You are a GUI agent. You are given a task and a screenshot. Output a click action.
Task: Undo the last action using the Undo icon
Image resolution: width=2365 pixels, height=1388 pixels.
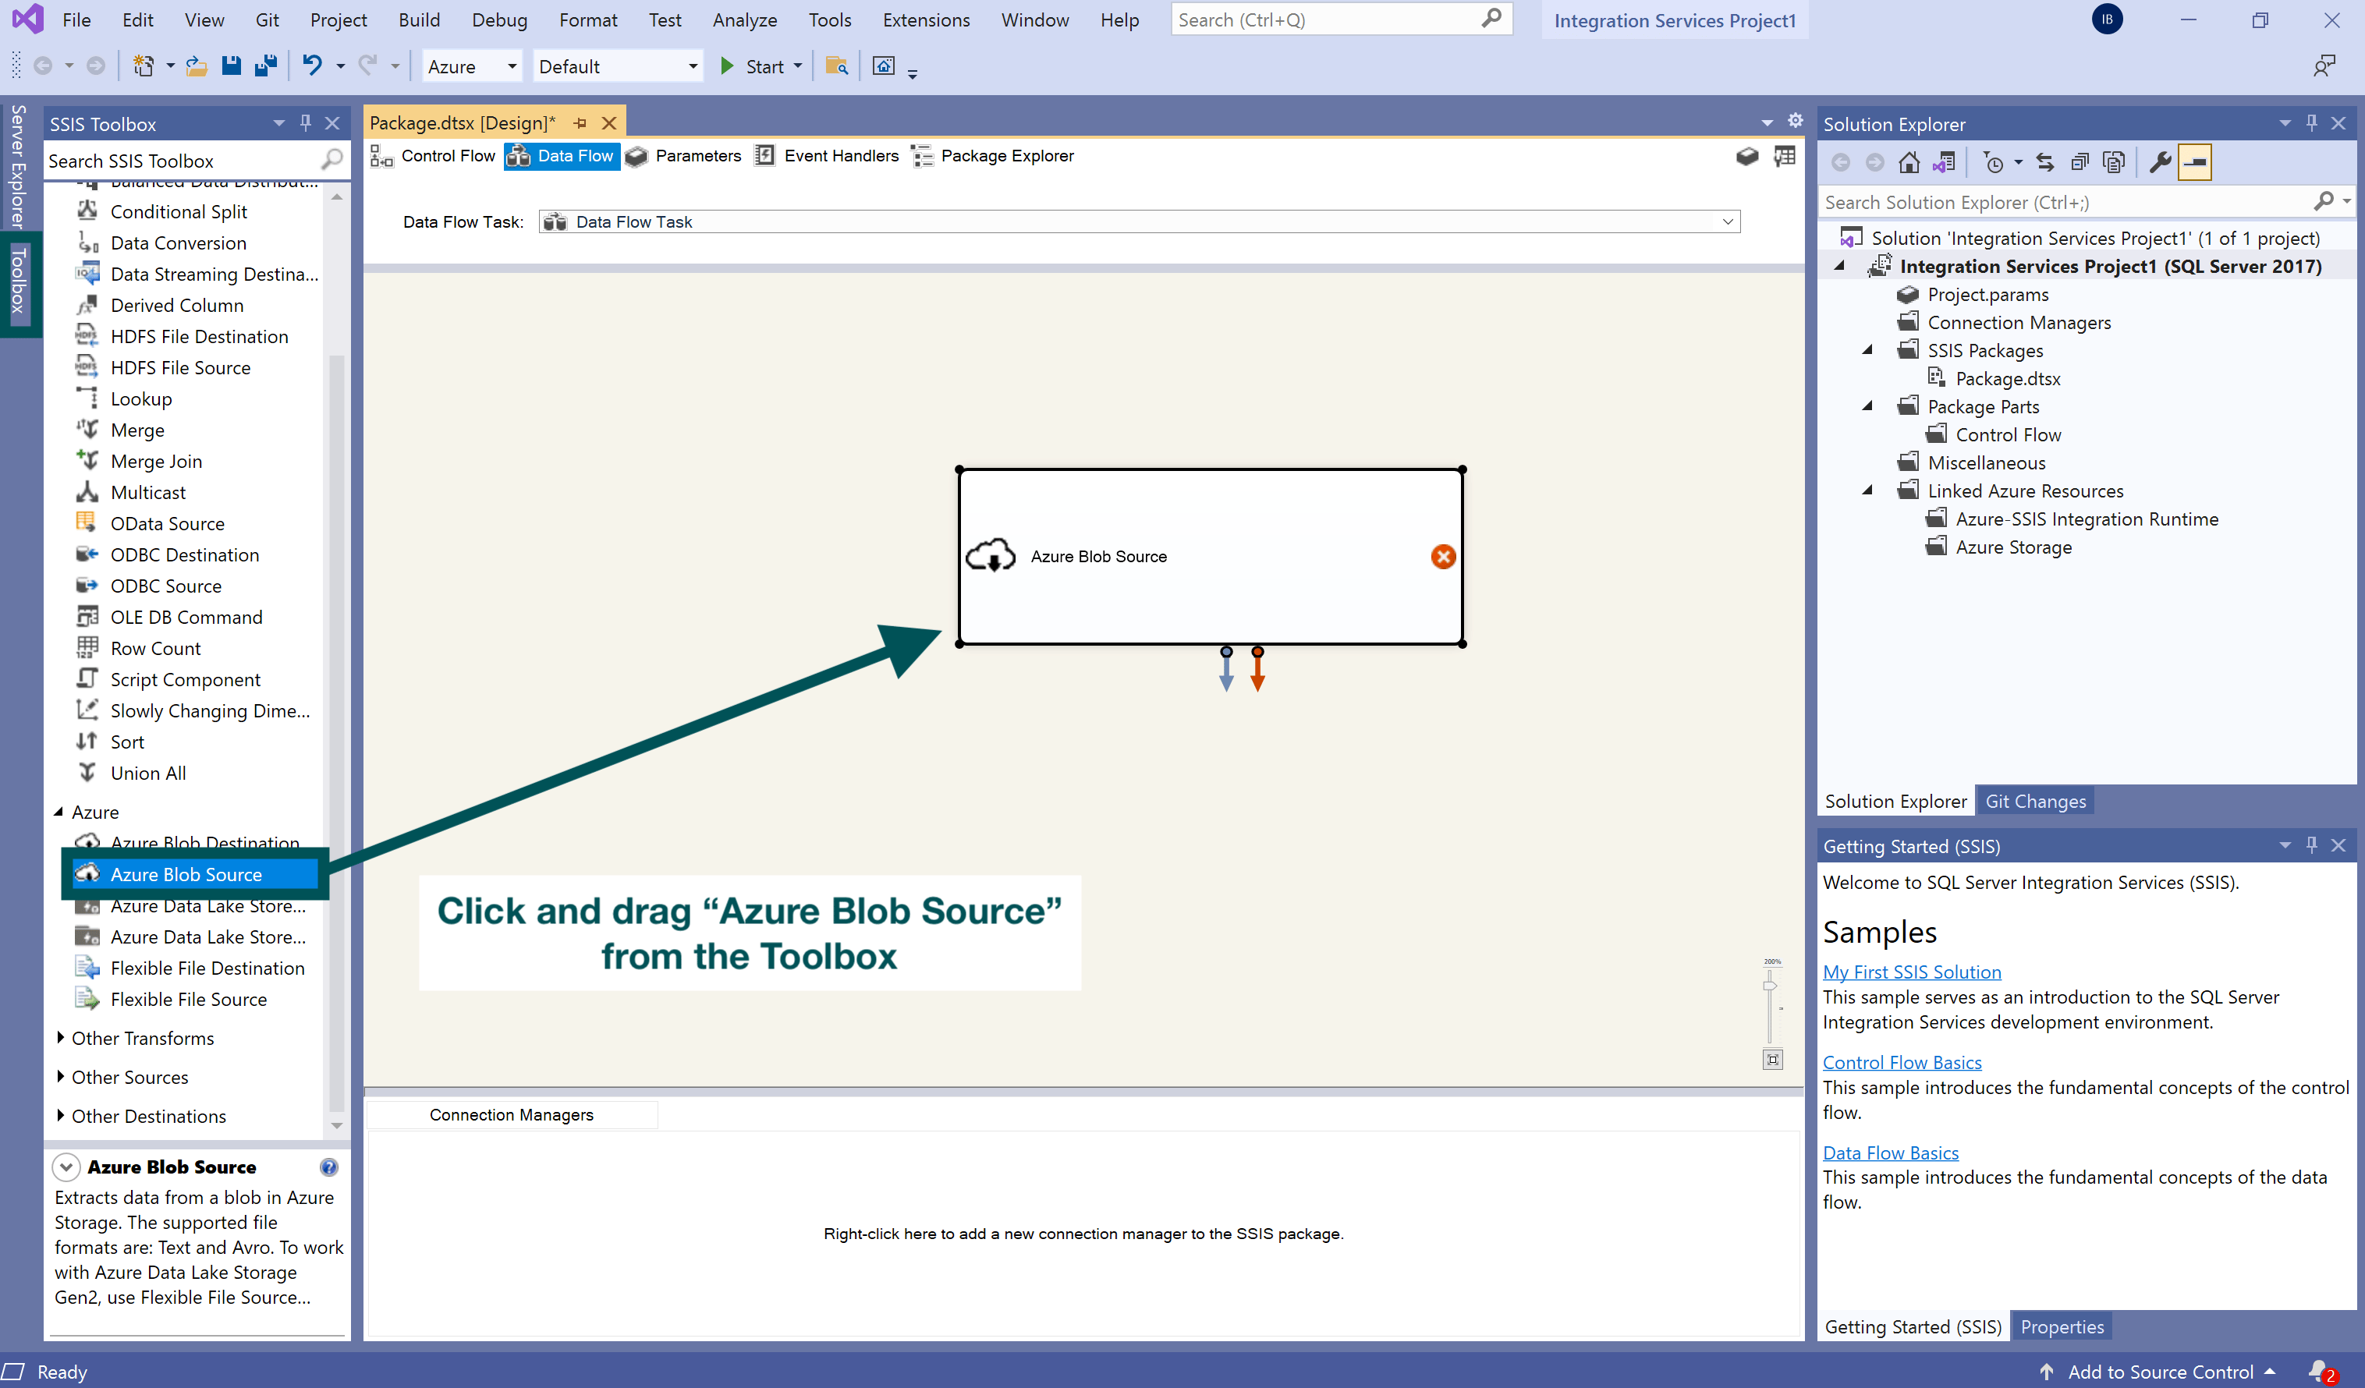coord(313,66)
